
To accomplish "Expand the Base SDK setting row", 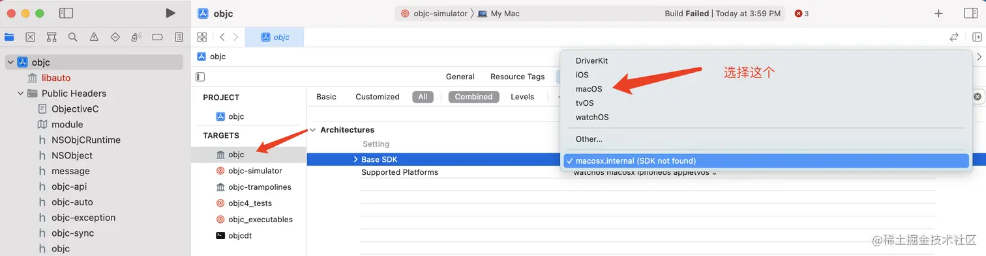I will pyautogui.click(x=355, y=159).
